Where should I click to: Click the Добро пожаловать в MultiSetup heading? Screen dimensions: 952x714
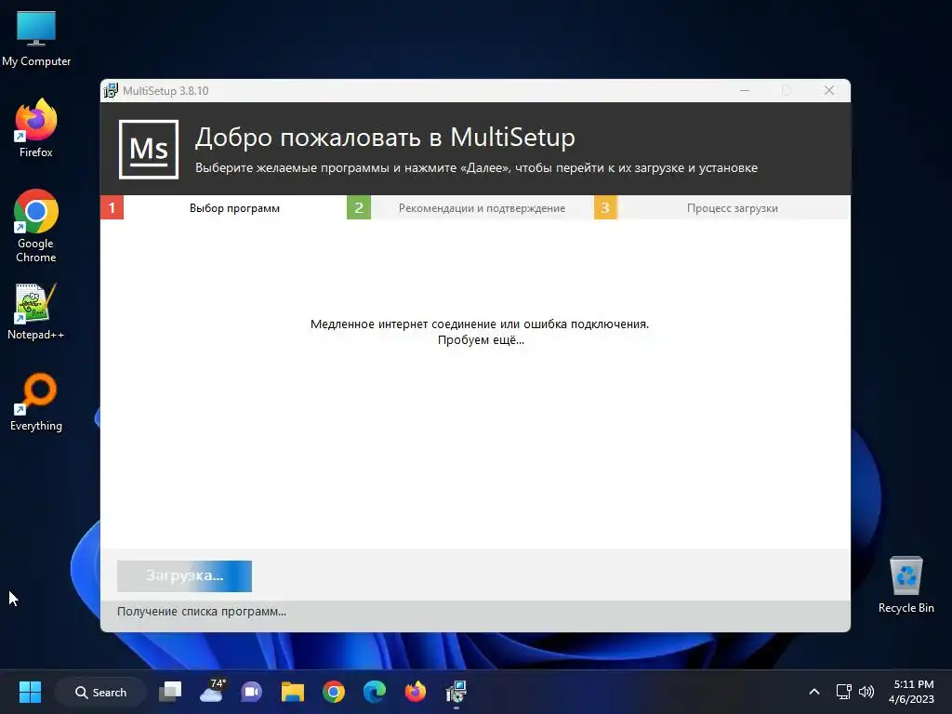(x=385, y=138)
